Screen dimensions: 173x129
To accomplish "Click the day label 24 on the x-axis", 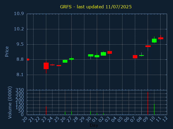I will click(x=50, y=119).
